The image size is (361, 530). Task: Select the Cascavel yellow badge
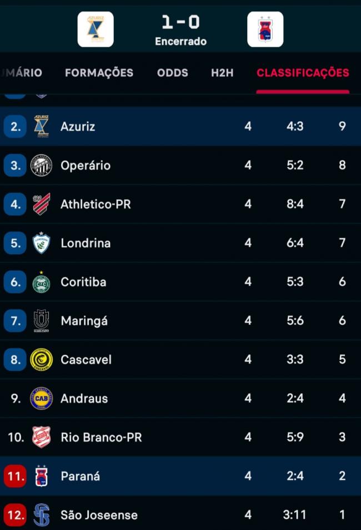(41, 360)
